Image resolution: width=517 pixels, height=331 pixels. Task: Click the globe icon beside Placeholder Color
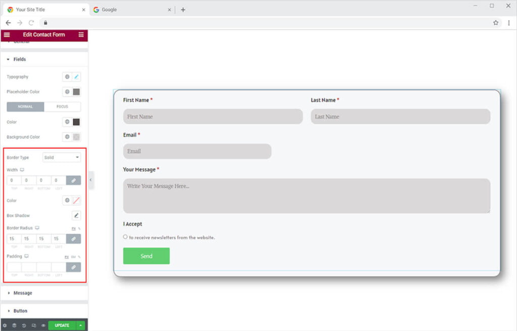pyautogui.click(x=67, y=92)
